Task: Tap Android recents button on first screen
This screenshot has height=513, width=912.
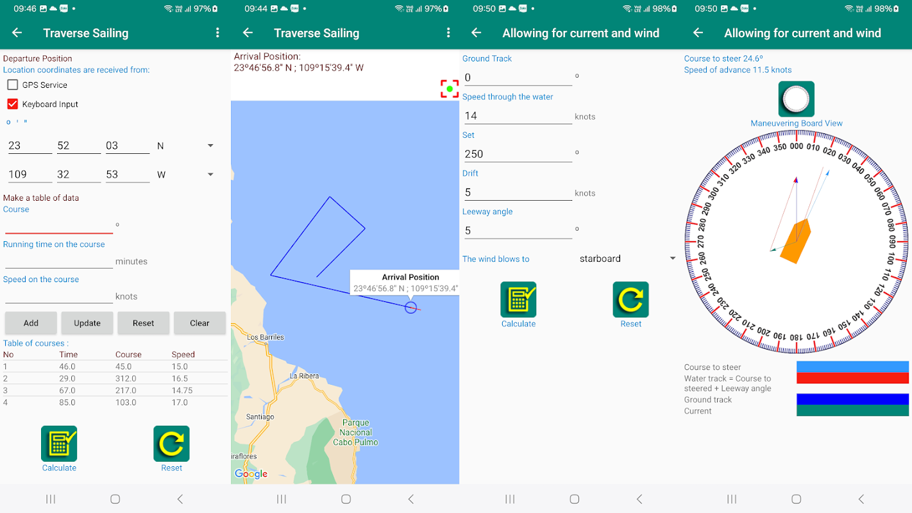Action: click(x=51, y=499)
